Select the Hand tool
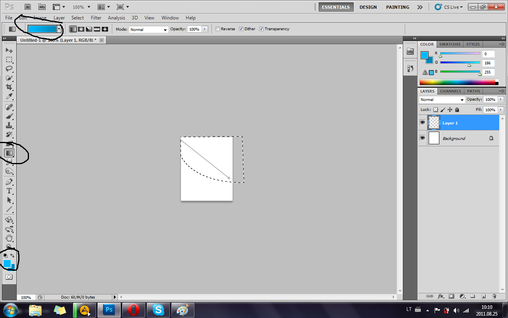 coord(9,238)
